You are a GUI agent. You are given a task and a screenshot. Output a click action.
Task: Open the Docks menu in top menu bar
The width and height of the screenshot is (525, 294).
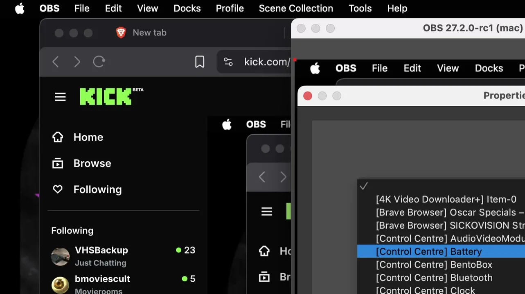[187, 8]
